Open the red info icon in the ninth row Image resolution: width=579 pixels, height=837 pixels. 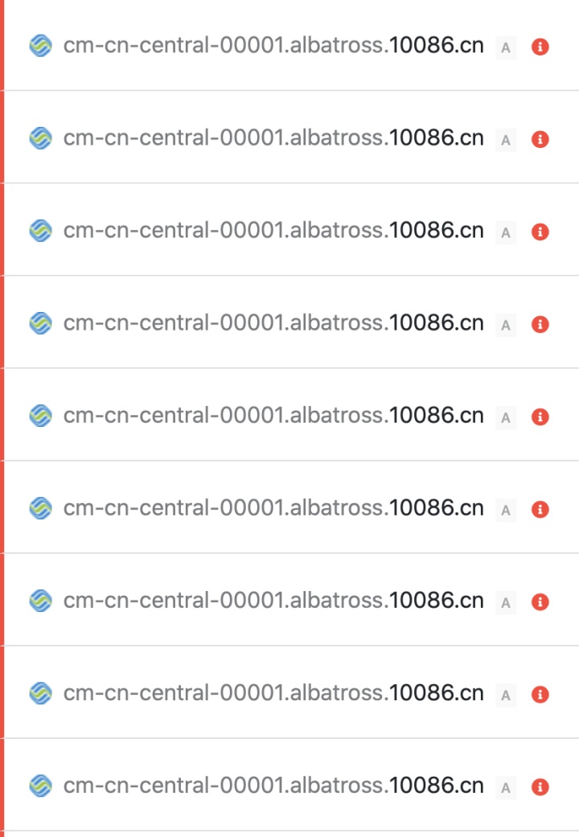coord(541,787)
